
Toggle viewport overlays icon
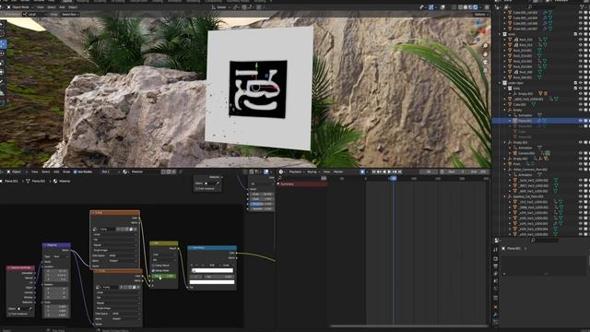point(442,7)
